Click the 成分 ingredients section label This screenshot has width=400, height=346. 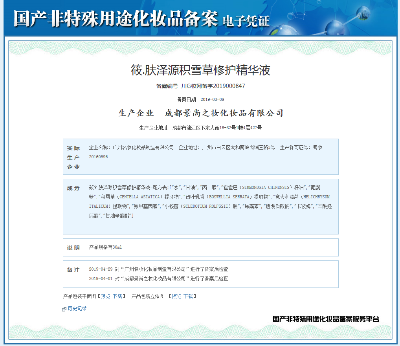pos(73,187)
